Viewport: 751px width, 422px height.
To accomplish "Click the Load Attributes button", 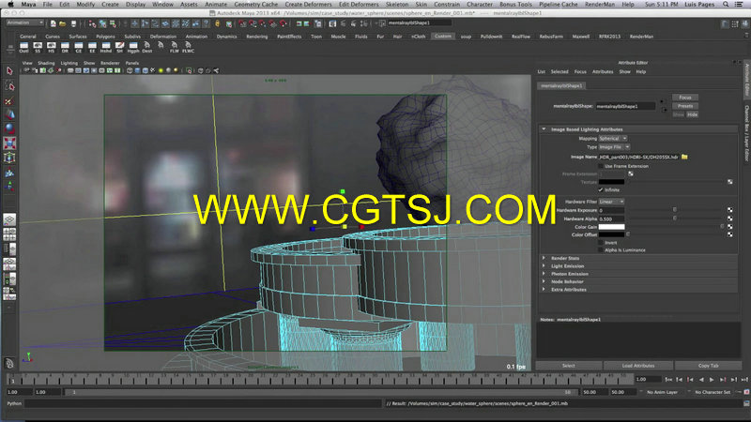I will click(x=638, y=366).
